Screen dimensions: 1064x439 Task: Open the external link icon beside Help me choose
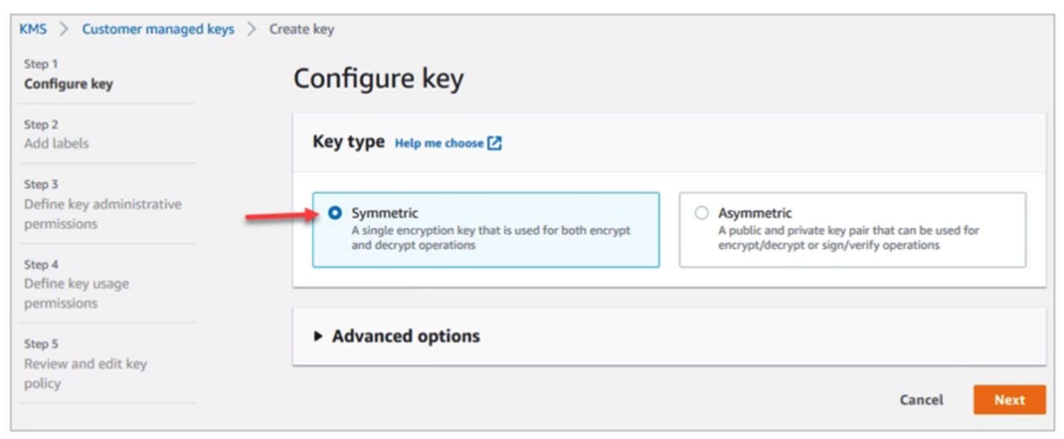pyautogui.click(x=494, y=143)
